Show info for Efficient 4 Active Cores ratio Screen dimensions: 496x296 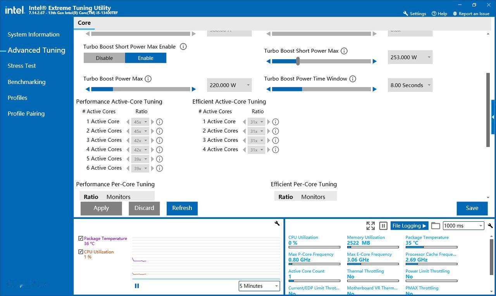click(276, 150)
